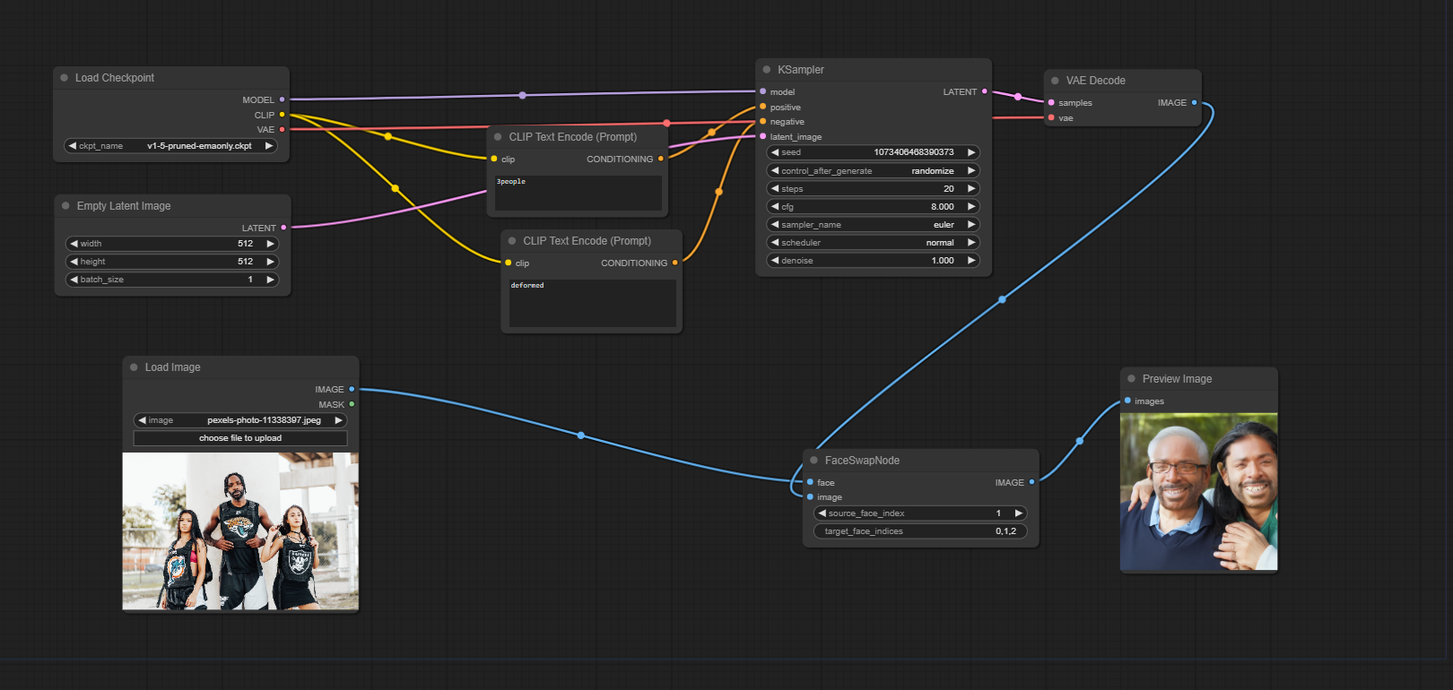
Task: Collapse the VAE Decode node via its title dot
Action: [x=1055, y=81]
